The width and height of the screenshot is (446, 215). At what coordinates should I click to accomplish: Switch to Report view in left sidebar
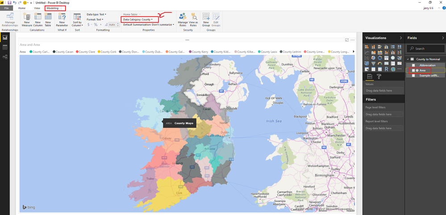click(5, 37)
